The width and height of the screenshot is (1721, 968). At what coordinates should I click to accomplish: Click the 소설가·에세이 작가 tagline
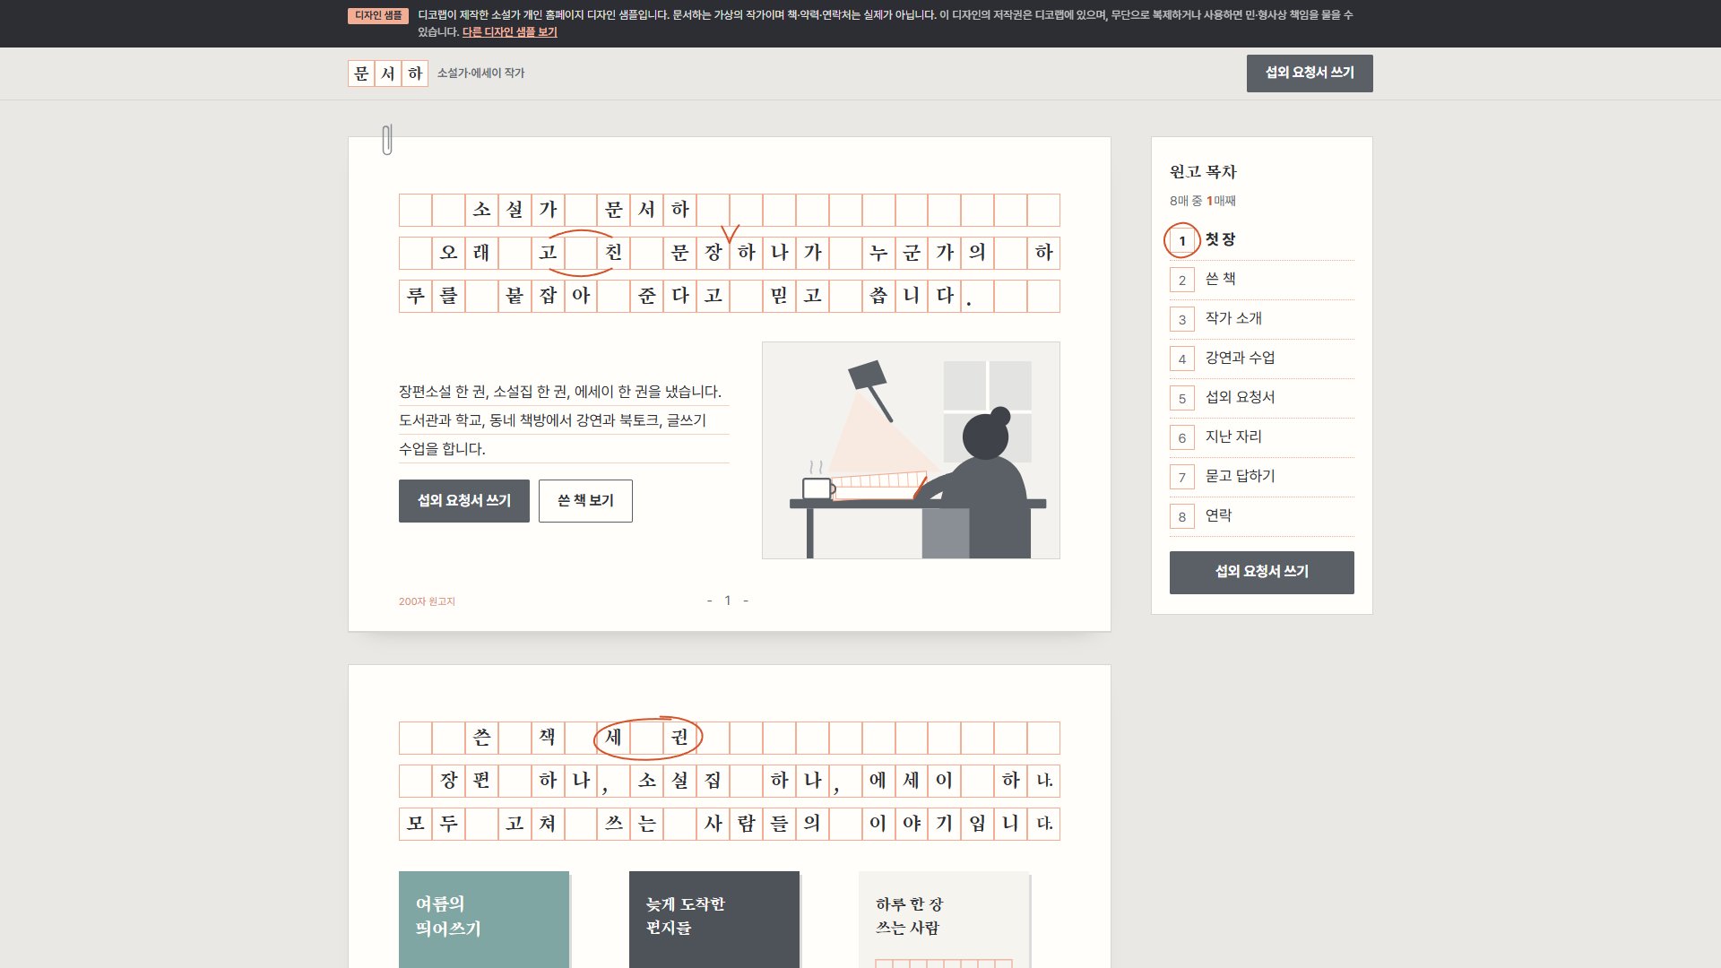click(x=480, y=73)
